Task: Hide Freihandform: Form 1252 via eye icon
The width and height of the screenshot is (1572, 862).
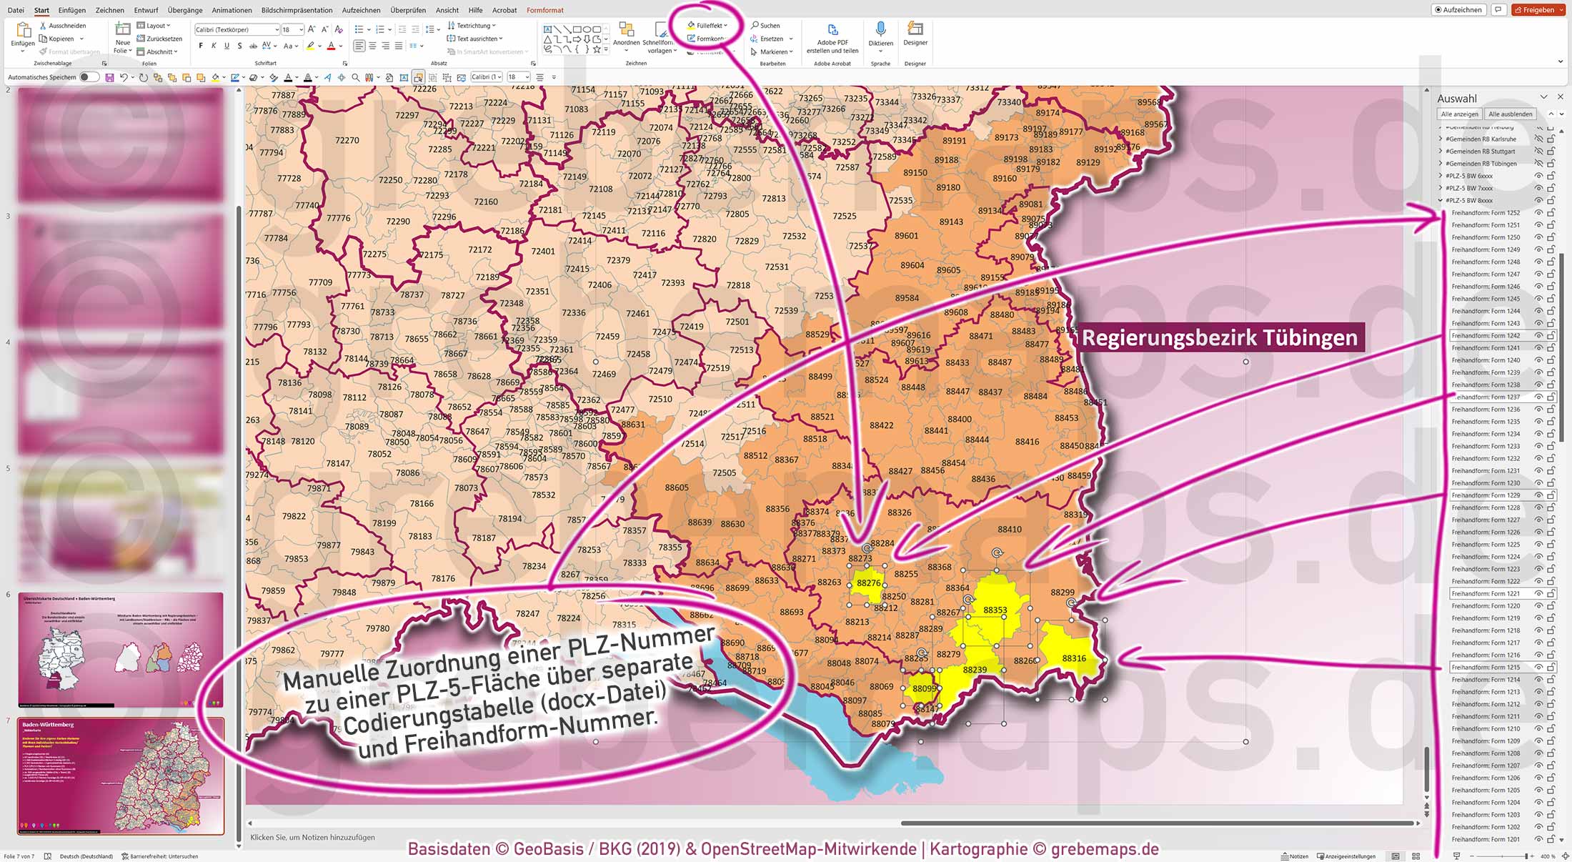Action: [1538, 213]
